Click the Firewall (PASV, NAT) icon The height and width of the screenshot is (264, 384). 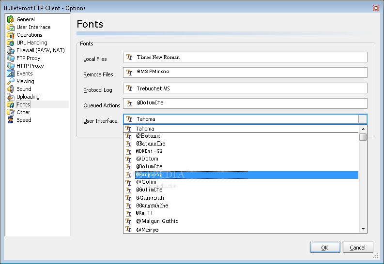click(x=11, y=50)
